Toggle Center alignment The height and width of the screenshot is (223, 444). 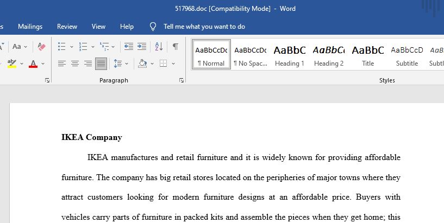75,63
